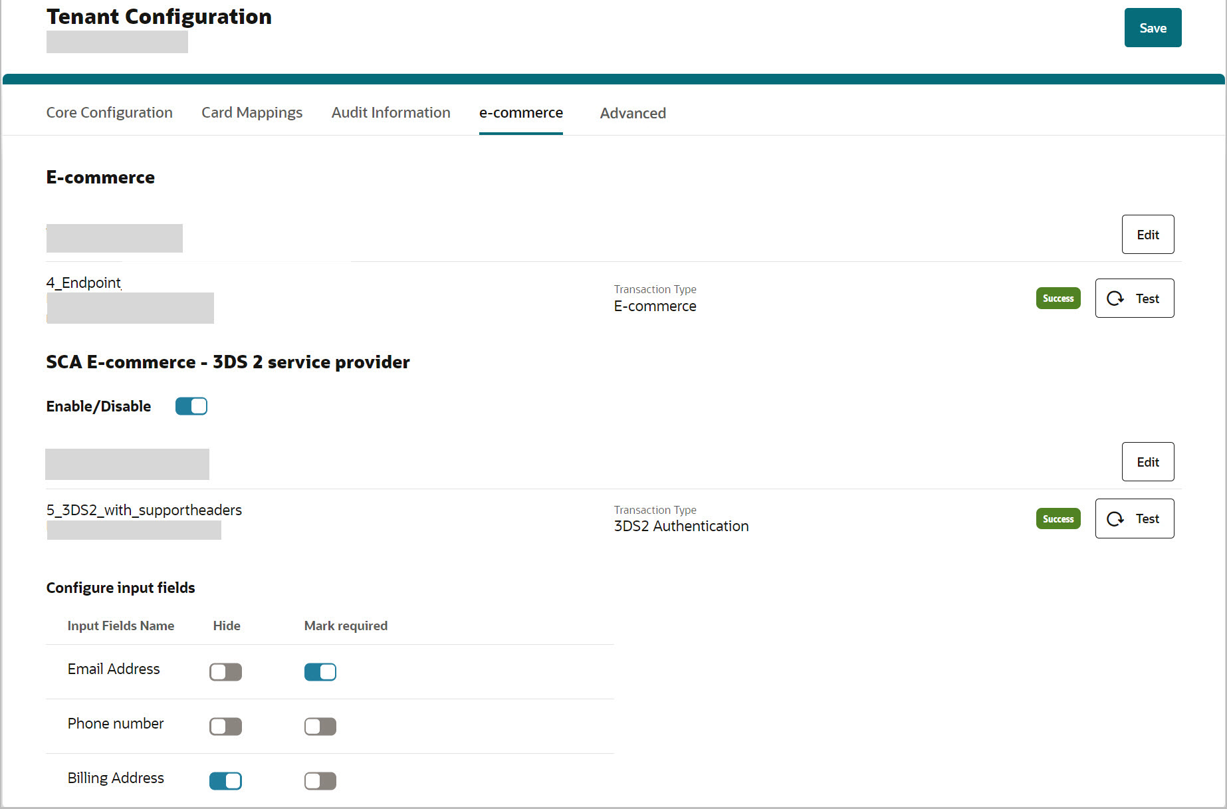This screenshot has height=809, width=1227.
Task: Click the 5_3DS2_with_supportheaders endpoint name
Action: [x=144, y=510]
